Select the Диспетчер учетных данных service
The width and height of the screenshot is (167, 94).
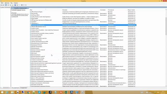[x=38, y=75]
